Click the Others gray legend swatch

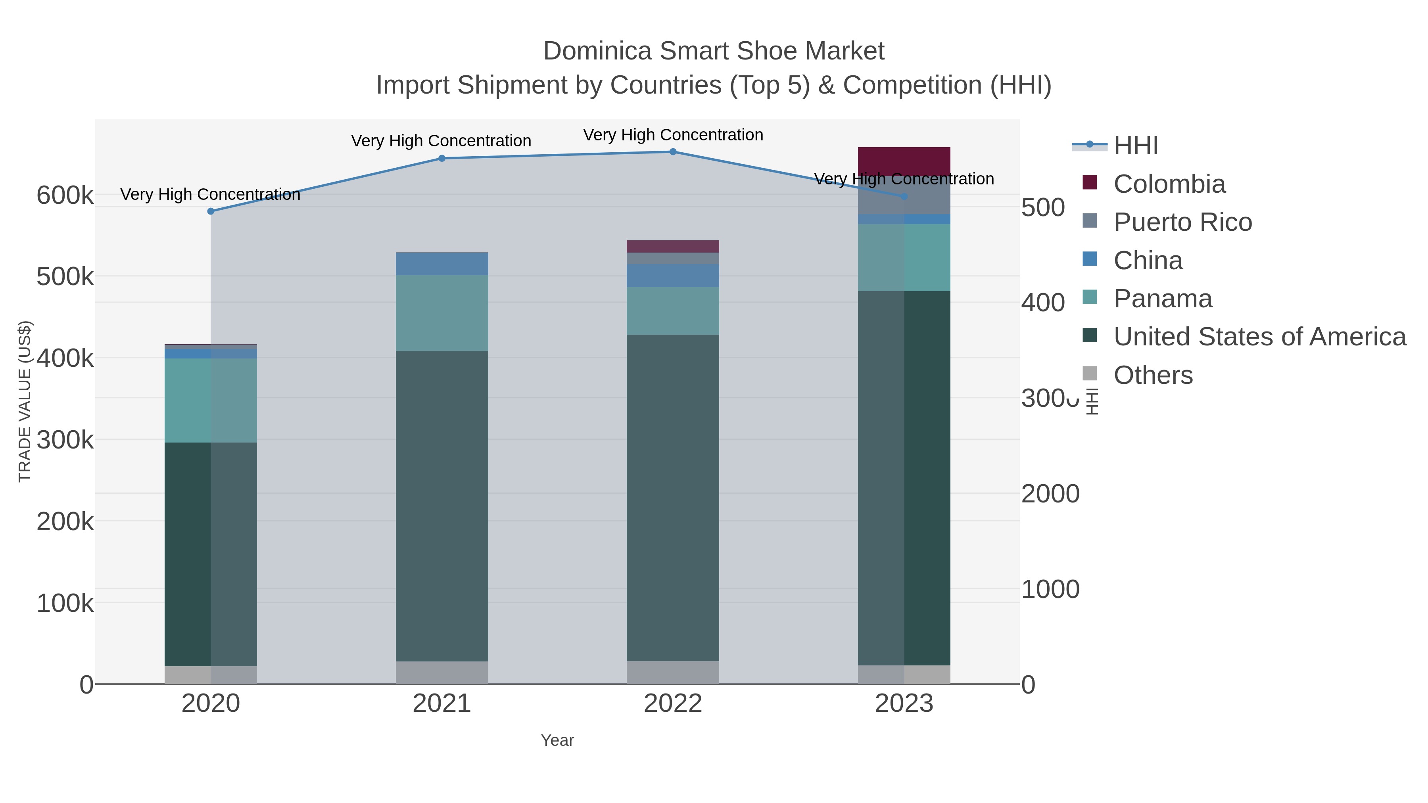click(x=1090, y=374)
